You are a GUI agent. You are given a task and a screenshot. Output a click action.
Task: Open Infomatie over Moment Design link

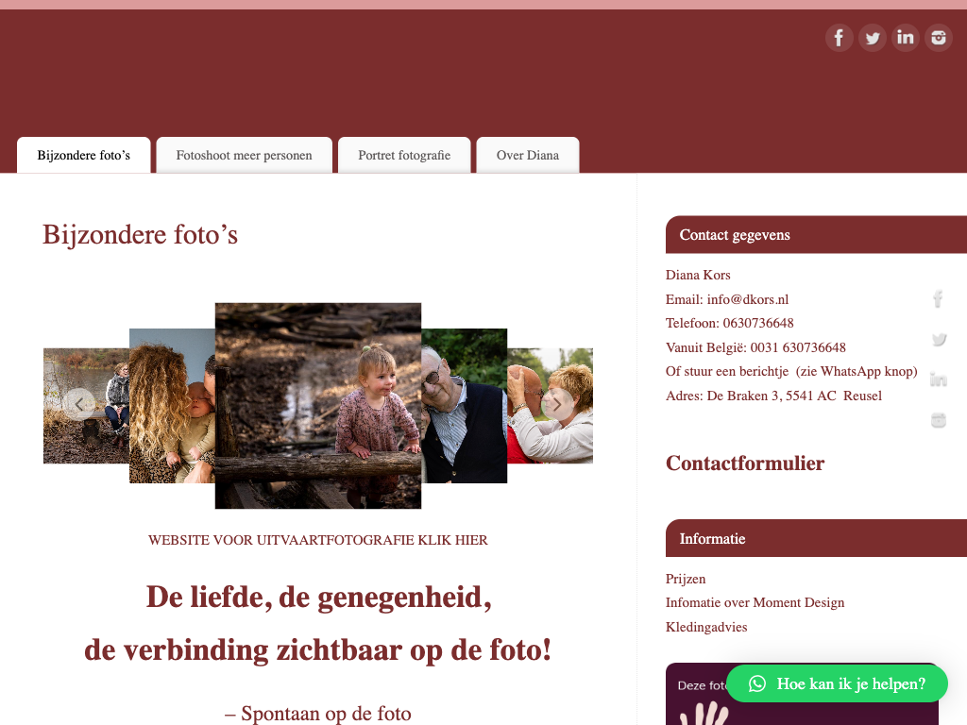(x=755, y=603)
